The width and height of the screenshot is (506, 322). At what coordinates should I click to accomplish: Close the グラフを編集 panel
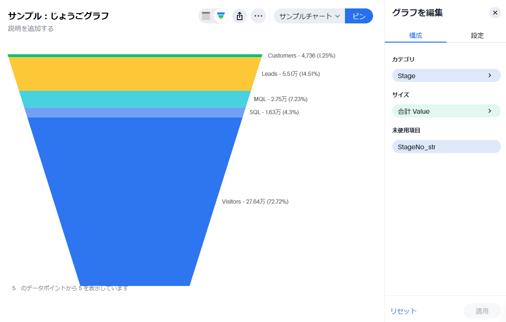[495, 13]
